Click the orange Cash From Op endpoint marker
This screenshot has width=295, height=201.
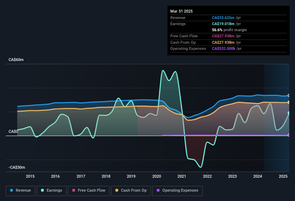click(x=289, y=102)
